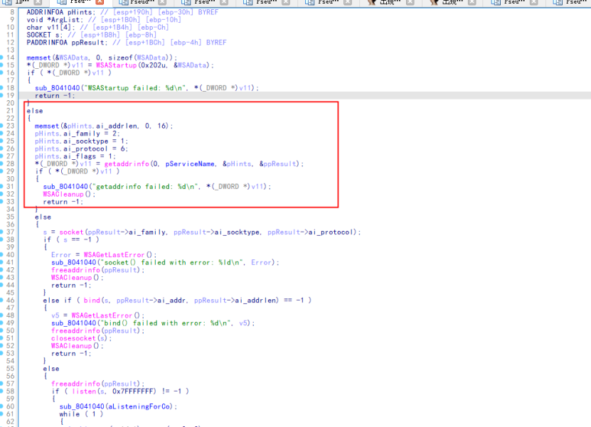Viewport: 591px width, 427px height.
Task: Click WSAGetLastError on line 40
Action: click(114, 255)
